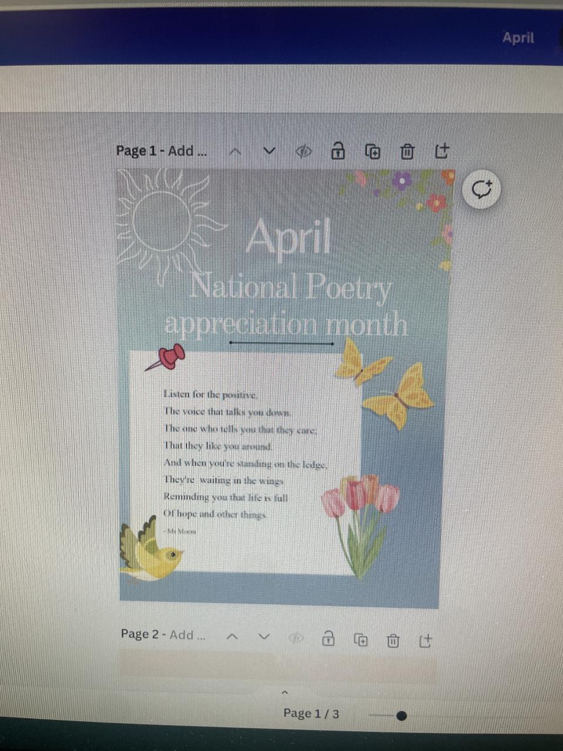Hide Page 1 with the eye icon
The image size is (563, 751).
(303, 152)
